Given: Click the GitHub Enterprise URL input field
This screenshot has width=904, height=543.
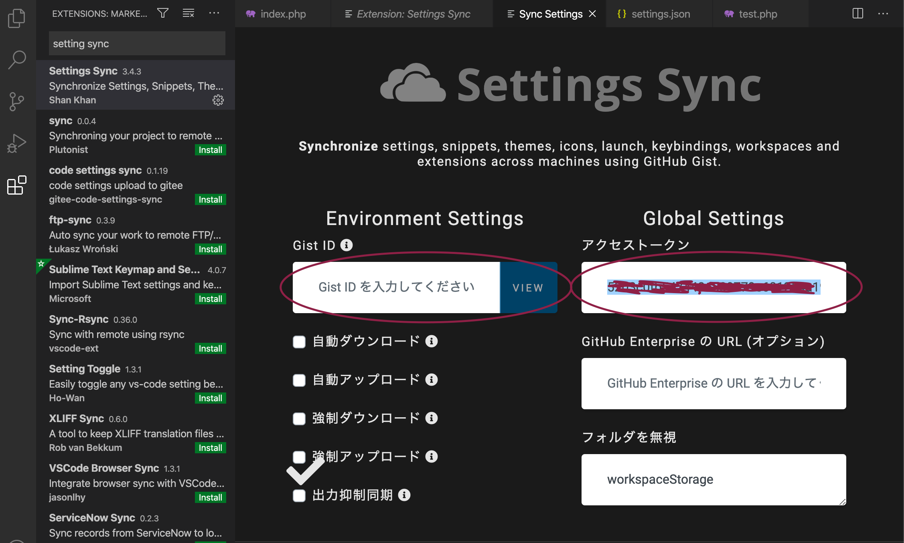Looking at the screenshot, I should pos(713,383).
